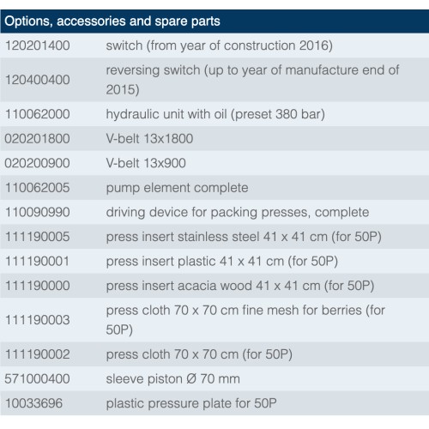
Task: Select press insert stainless steel row
Action: 214,237
